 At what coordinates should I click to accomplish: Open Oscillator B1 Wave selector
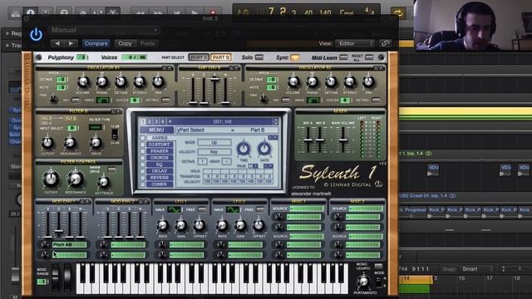coord(103,100)
